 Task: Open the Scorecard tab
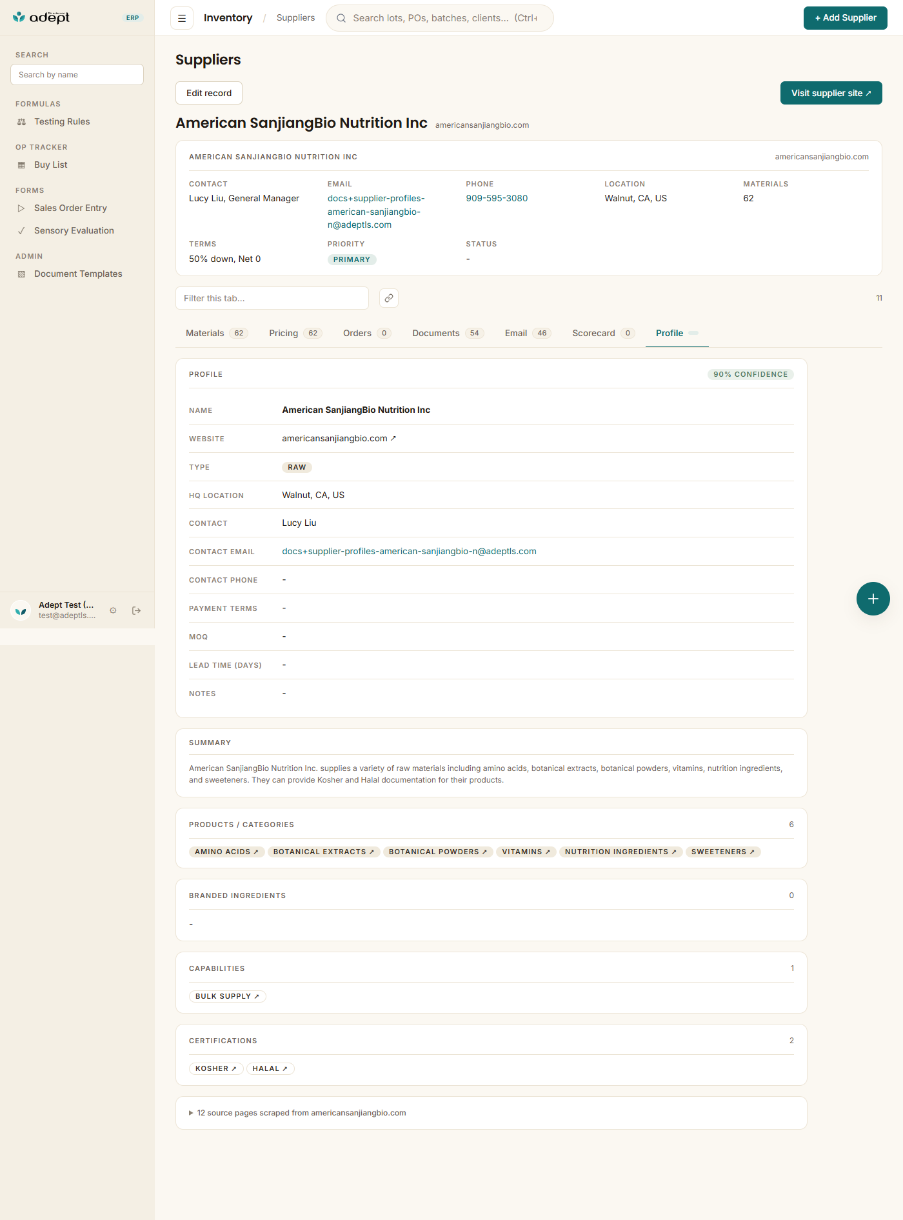(604, 333)
